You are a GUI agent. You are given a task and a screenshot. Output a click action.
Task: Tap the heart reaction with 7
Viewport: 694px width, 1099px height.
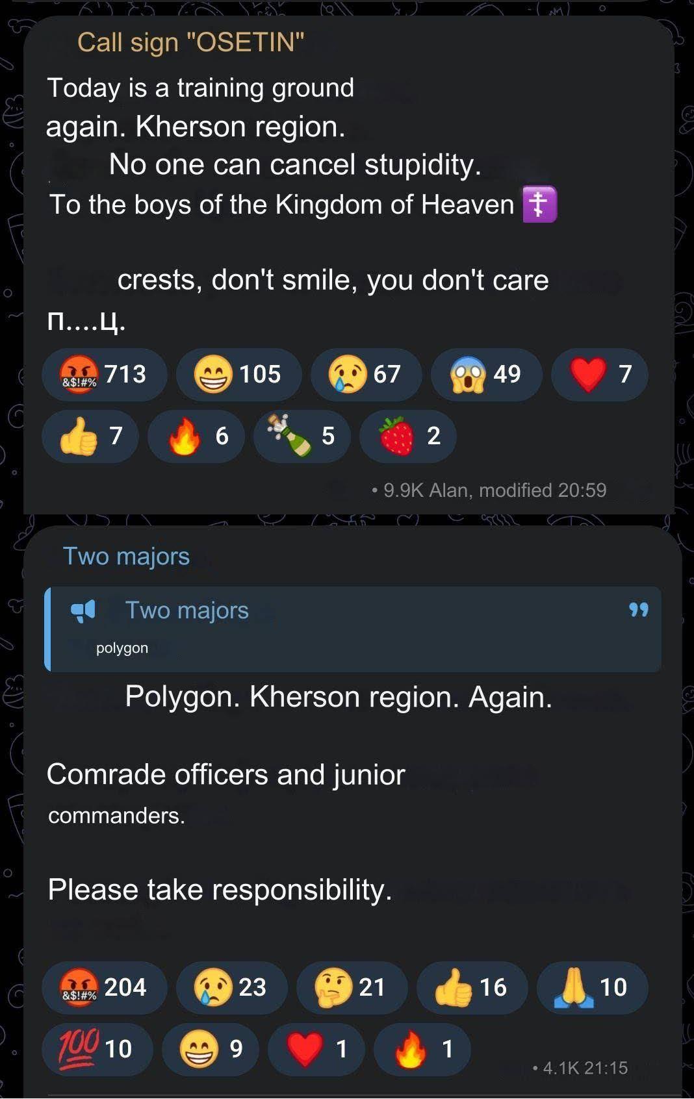[x=599, y=374]
